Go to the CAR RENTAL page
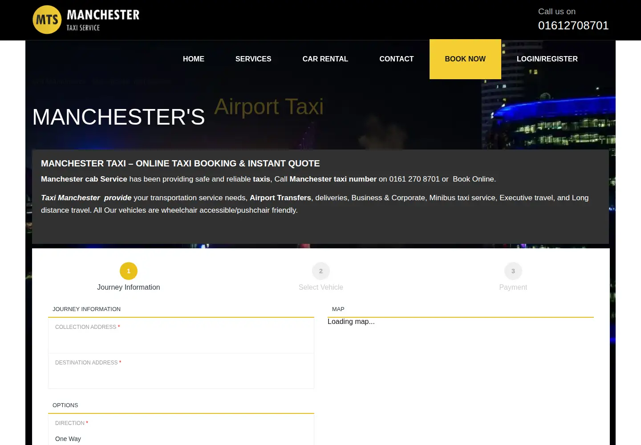 coord(325,59)
